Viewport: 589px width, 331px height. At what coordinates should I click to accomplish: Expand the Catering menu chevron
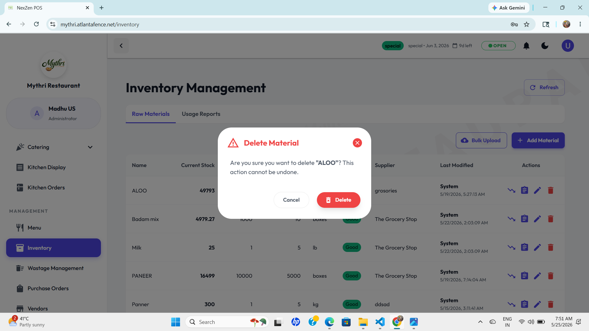pyautogui.click(x=90, y=147)
